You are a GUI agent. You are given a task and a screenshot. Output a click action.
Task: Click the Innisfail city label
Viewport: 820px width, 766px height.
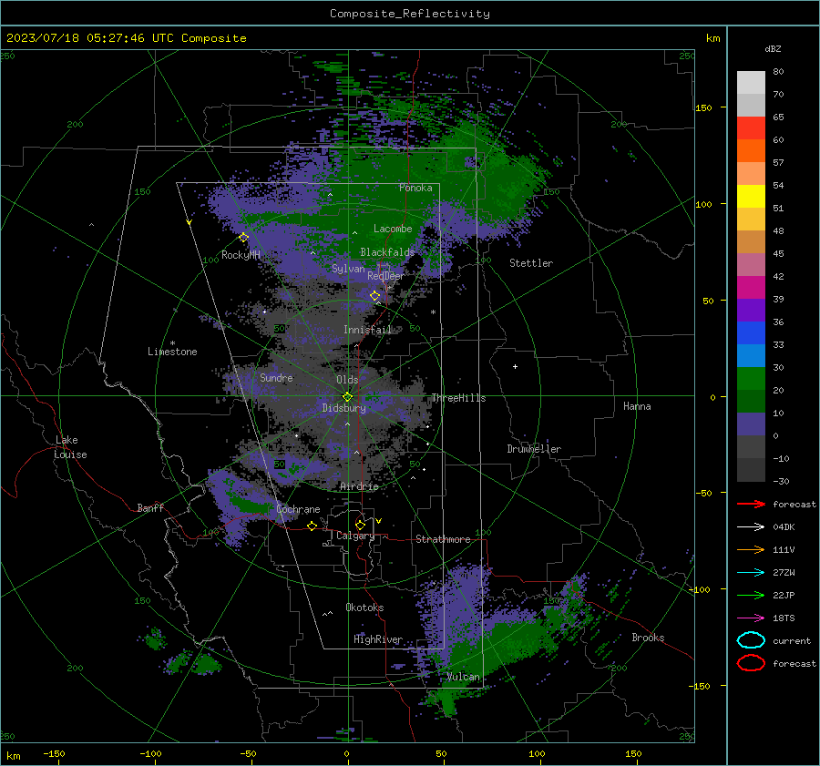pyautogui.click(x=367, y=330)
